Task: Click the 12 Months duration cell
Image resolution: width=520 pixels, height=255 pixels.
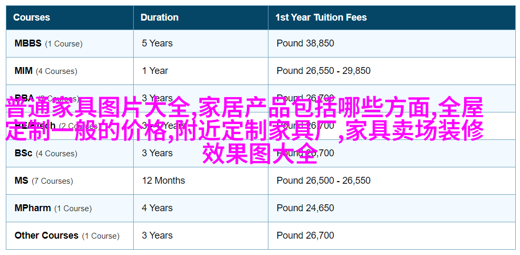Action: (x=163, y=181)
